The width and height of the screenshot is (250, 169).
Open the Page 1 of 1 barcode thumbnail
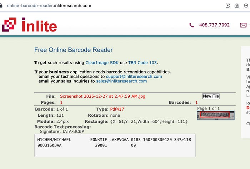point(216,115)
